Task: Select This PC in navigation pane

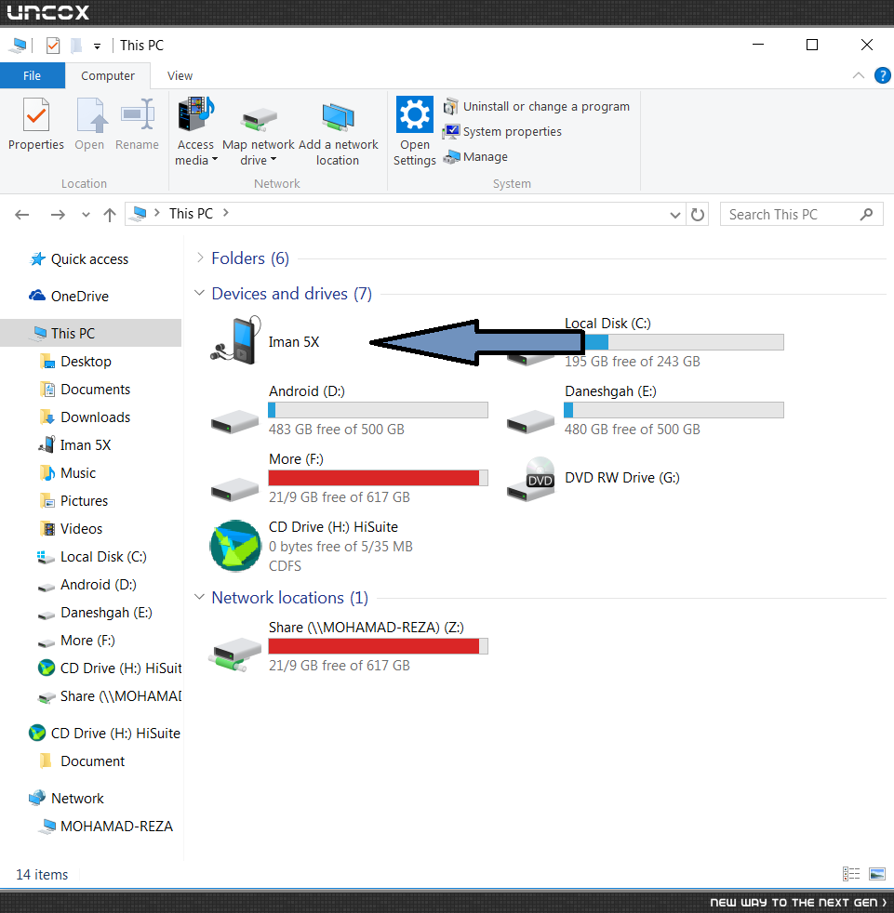Action: pyautogui.click(x=90, y=333)
